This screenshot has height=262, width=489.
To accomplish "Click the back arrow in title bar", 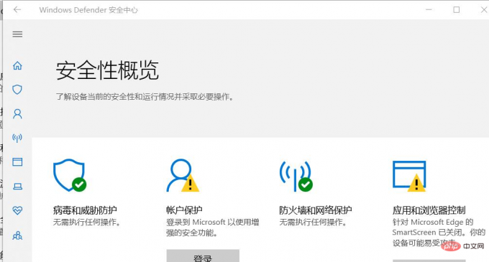I will click(x=17, y=9).
